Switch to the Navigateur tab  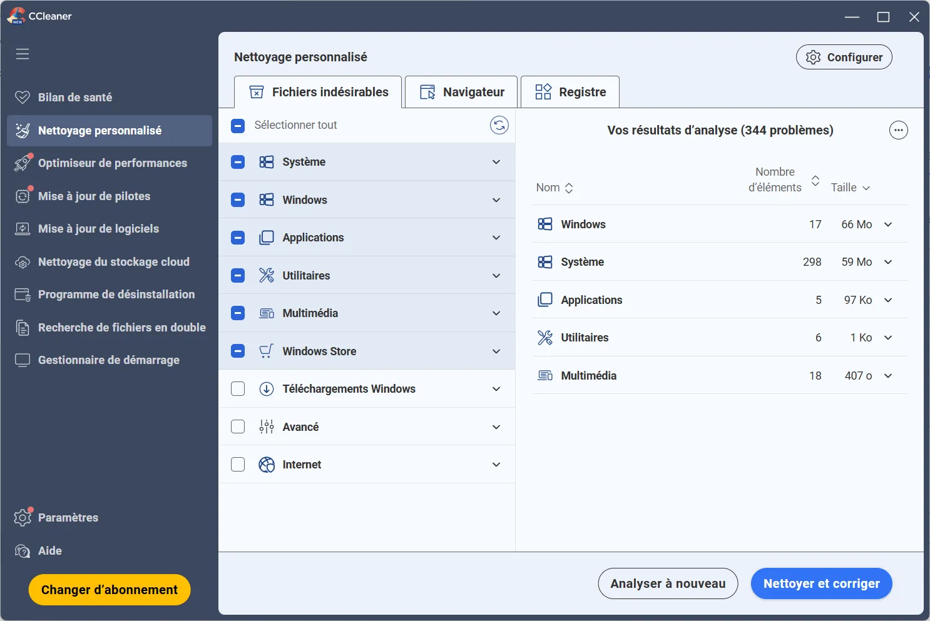[461, 92]
